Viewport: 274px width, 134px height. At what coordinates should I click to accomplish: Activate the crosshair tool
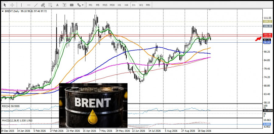[x=12, y=5]
